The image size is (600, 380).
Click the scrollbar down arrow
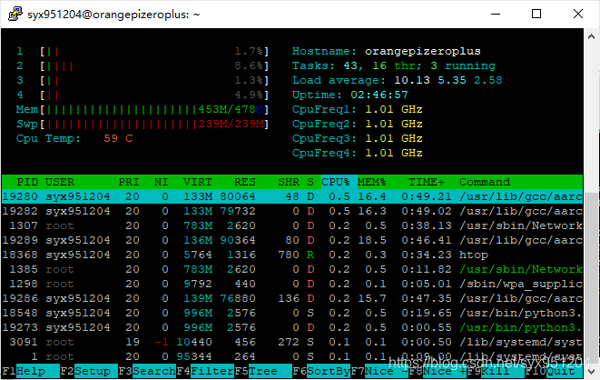click(x=591, y=371)
